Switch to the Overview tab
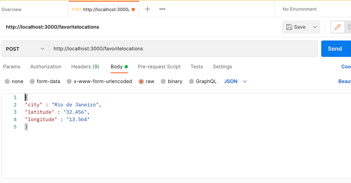 click(12, 9)
